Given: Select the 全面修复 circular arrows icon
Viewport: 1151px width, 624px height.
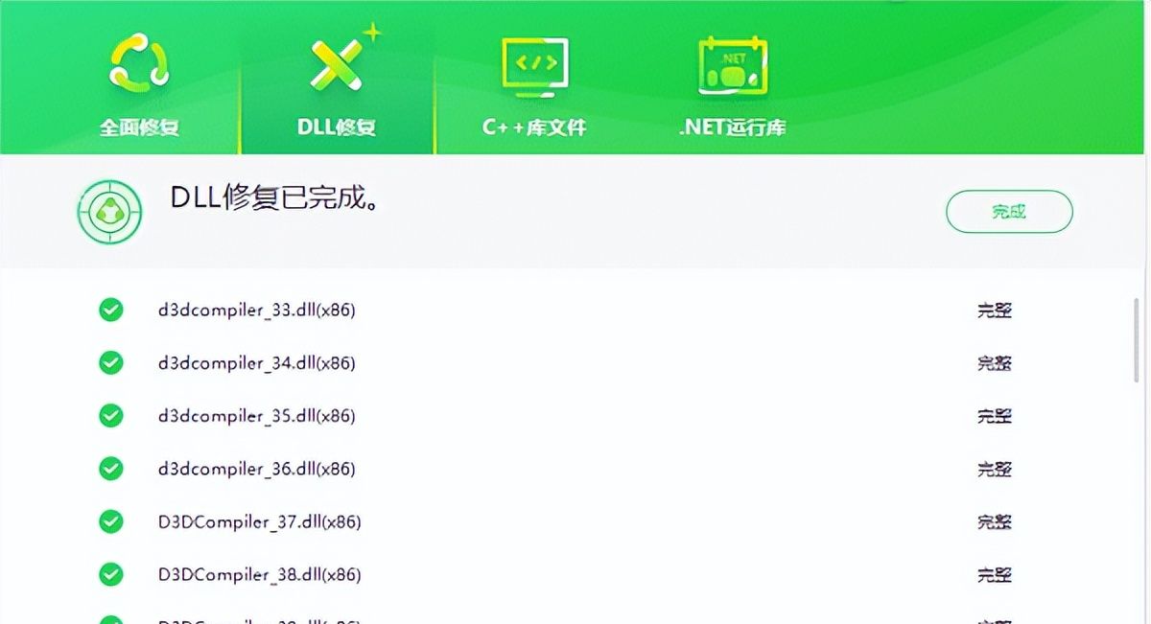Looking at the screenshot, I should tap(141, 62).
